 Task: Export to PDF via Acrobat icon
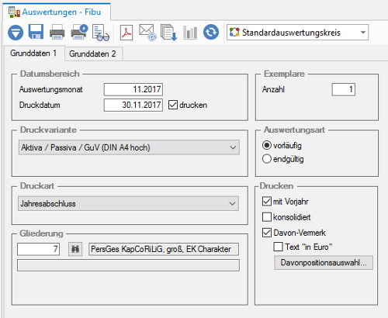click(126, 33)
